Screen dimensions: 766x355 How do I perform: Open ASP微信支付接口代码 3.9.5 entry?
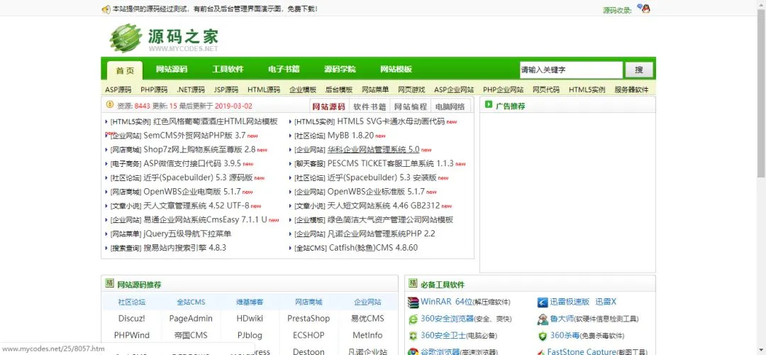click(192, 164)
